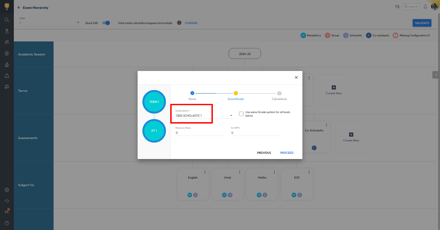This screenshot has width=440, height=230.
Task: Click the help question mark icon
Action: point(7,223)
